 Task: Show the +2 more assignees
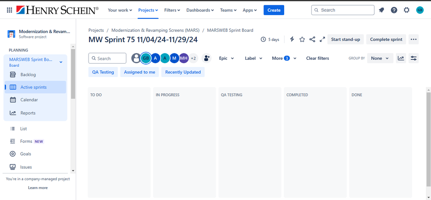click(x=193, y=58)
